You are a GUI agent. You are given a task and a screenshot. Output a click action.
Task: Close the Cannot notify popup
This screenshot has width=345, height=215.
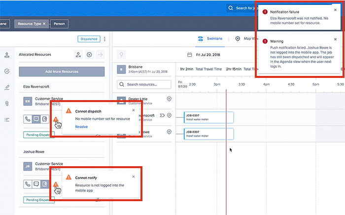coord(133,177)
